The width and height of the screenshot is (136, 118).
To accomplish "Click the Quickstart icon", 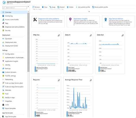I will pyautogui.click(x=3, y=39).
